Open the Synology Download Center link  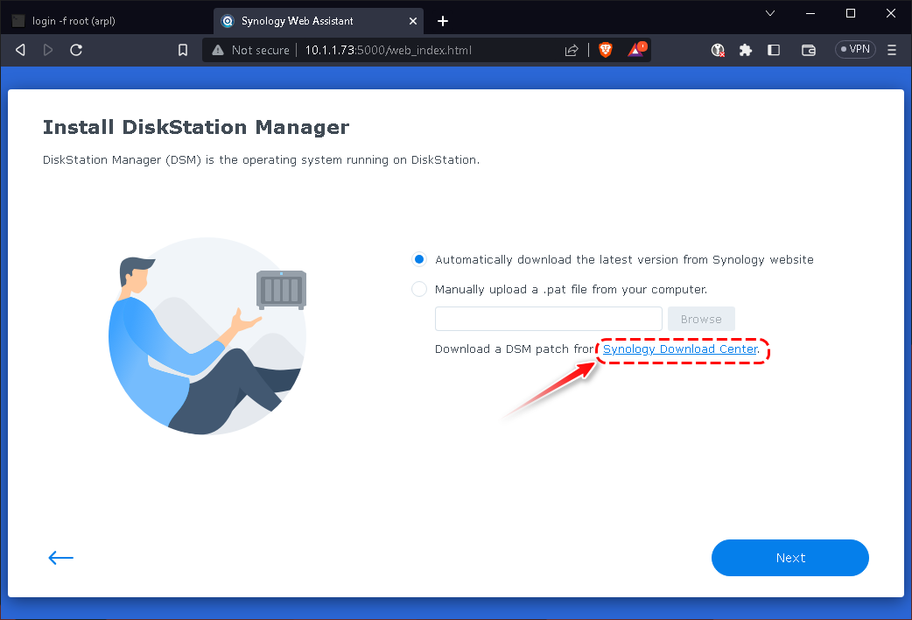pyautogui.click(x=680, y=349)
